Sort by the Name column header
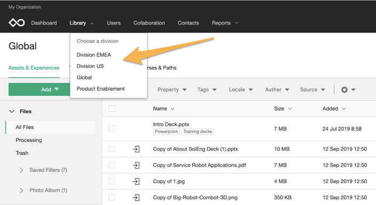 point(164,108)
